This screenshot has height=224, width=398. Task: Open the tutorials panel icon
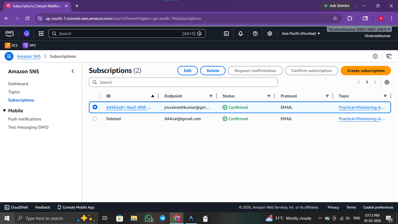(x=389, y=56)
